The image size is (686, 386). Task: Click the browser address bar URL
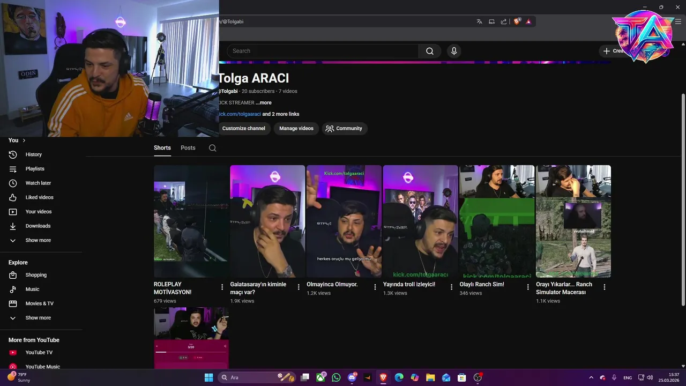pos(230,21)
